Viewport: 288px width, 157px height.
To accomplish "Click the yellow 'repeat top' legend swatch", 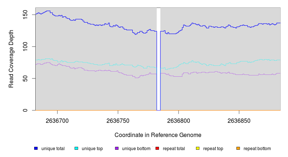I will (x=198, y=148).
